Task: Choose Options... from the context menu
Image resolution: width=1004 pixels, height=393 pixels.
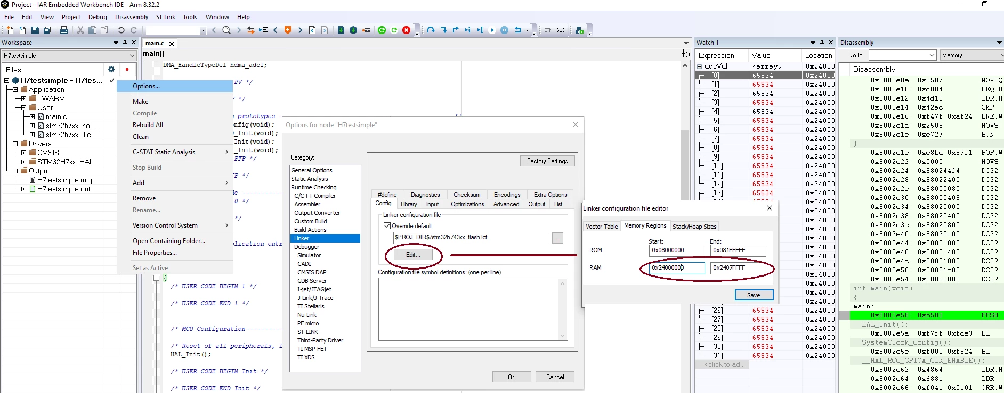Action: (x=175, y=86)
